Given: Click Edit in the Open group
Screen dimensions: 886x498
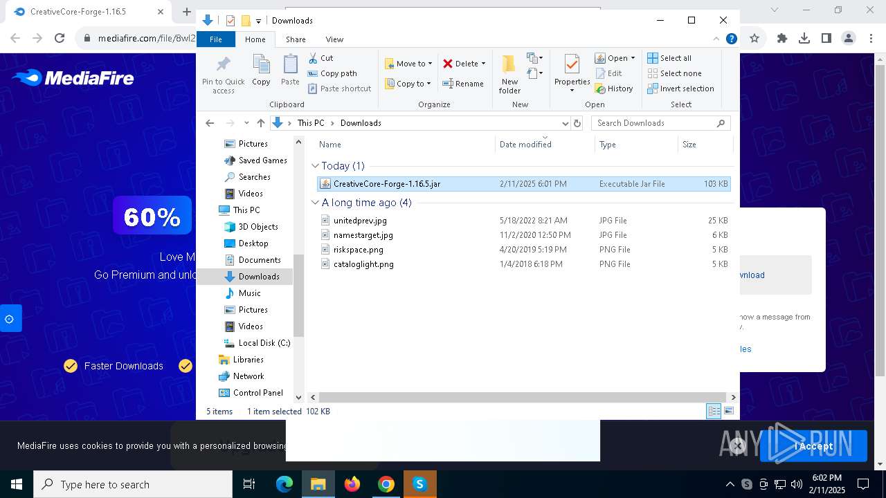Looking at the screenshot, I should pos(608,73).
